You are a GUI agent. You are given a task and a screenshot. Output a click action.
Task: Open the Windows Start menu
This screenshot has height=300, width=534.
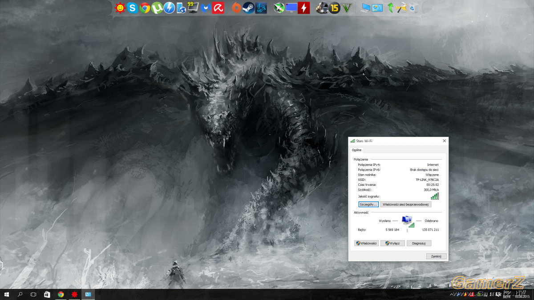point(7,294)
